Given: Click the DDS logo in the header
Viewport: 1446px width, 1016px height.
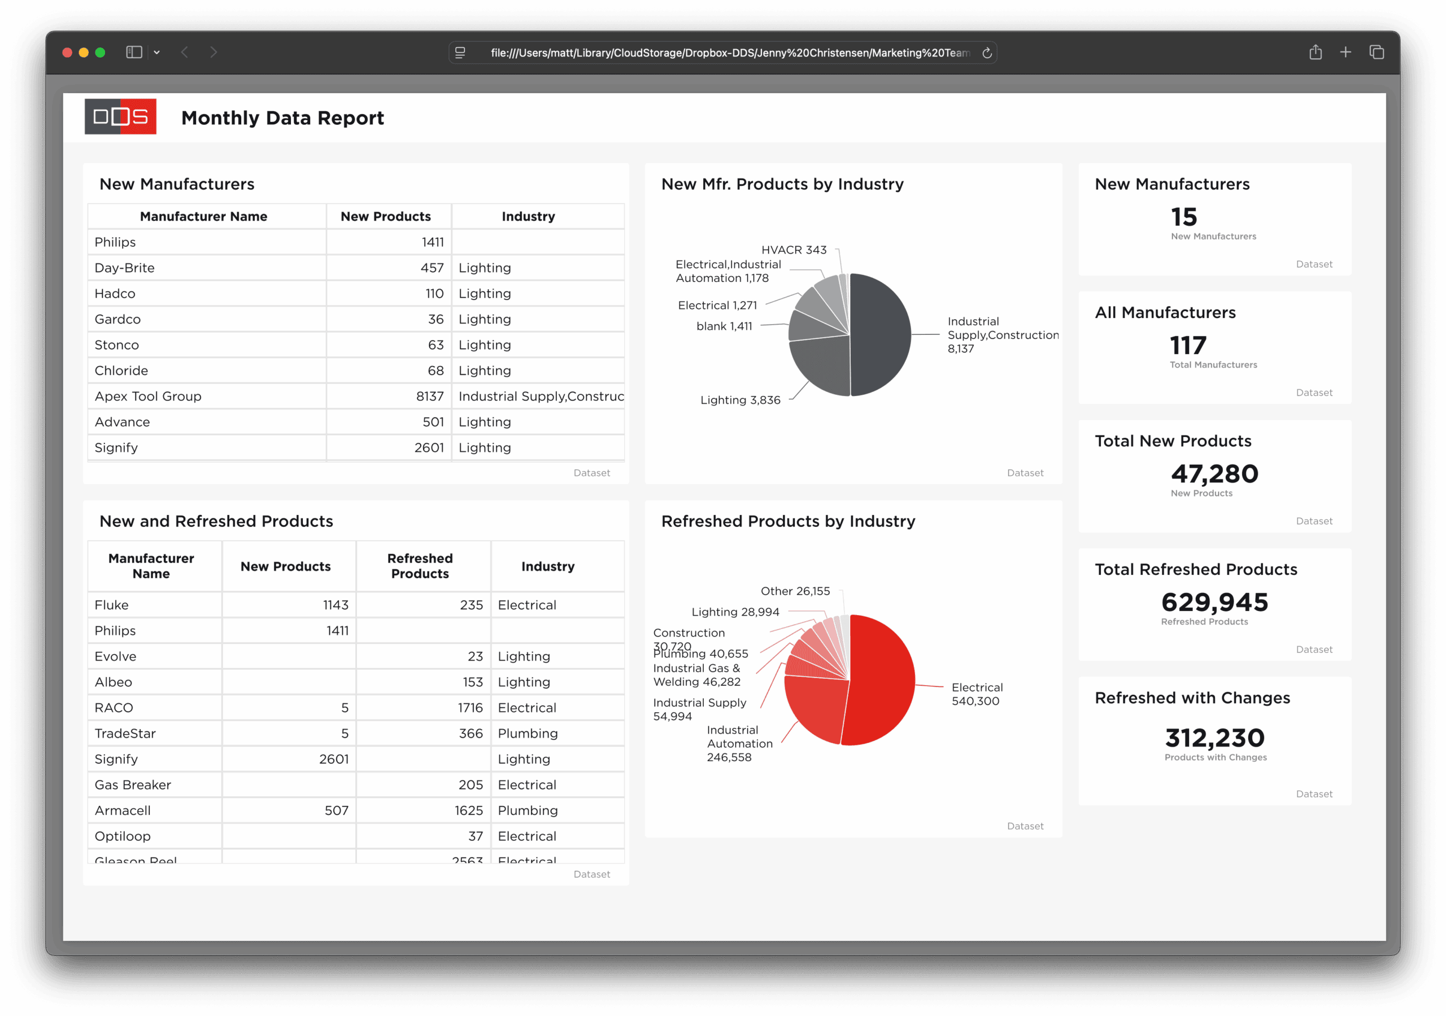Looking at the screenshot, I should pos(120,116).
